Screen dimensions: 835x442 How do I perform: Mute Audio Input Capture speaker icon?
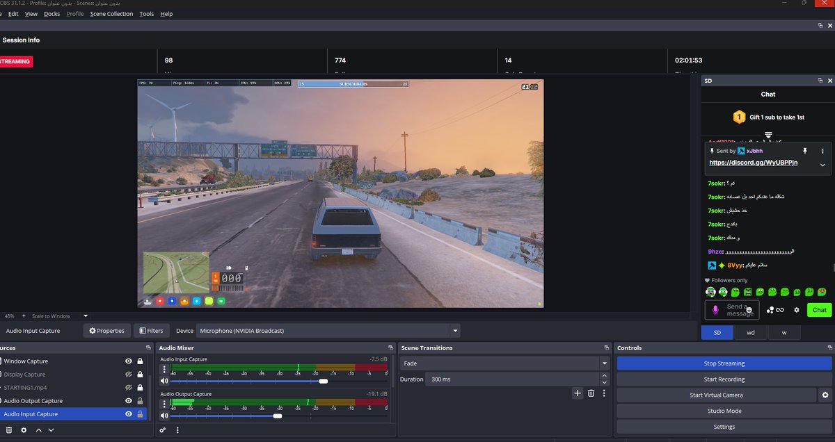click(164, 381)
